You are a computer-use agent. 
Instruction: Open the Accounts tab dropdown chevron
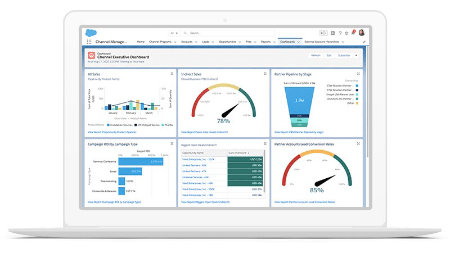click(x=196, y=42)
